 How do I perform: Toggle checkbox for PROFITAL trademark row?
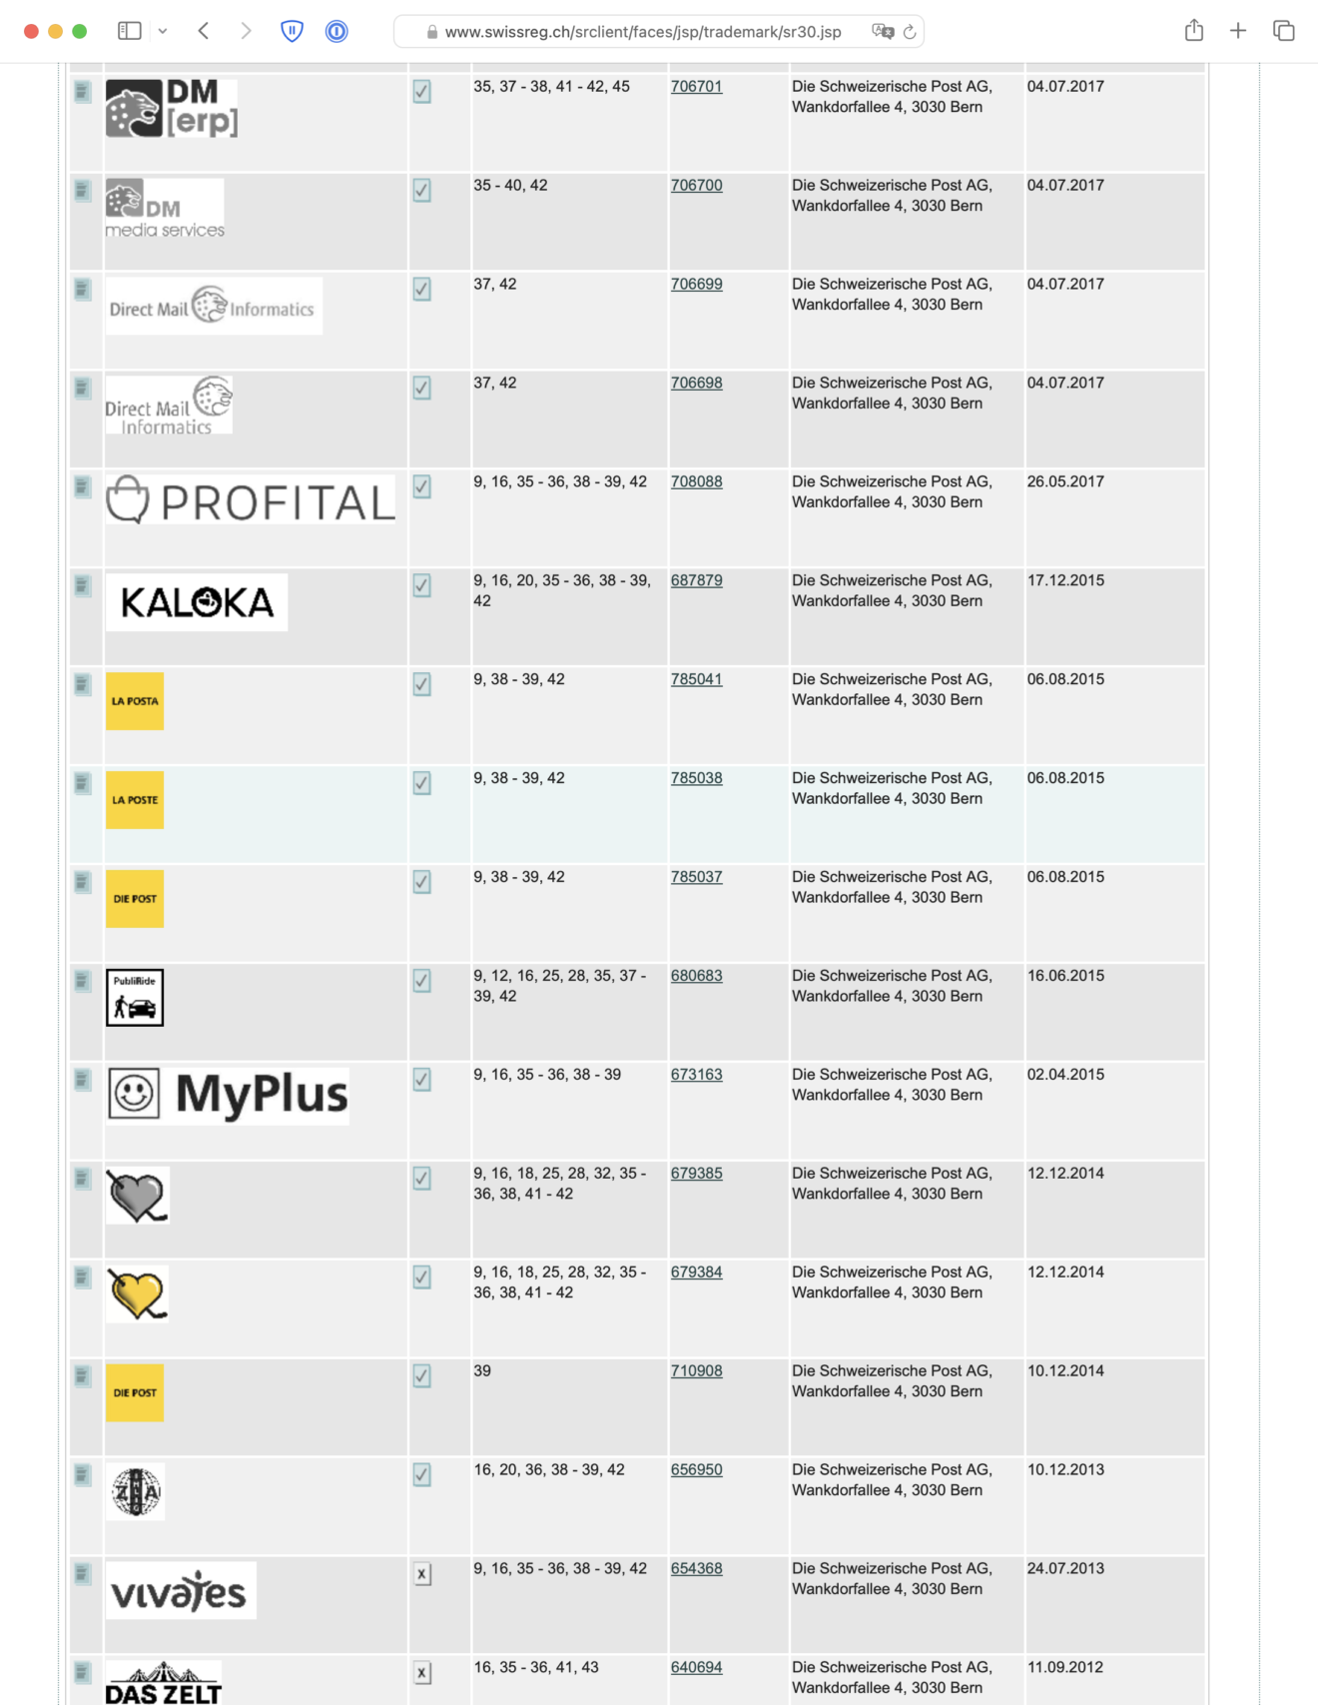[422, 487]
